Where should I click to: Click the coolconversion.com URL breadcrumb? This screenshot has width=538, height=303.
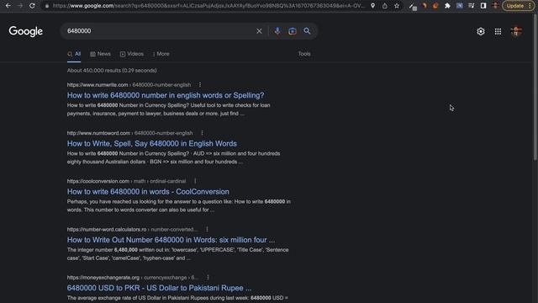[127, 181]
